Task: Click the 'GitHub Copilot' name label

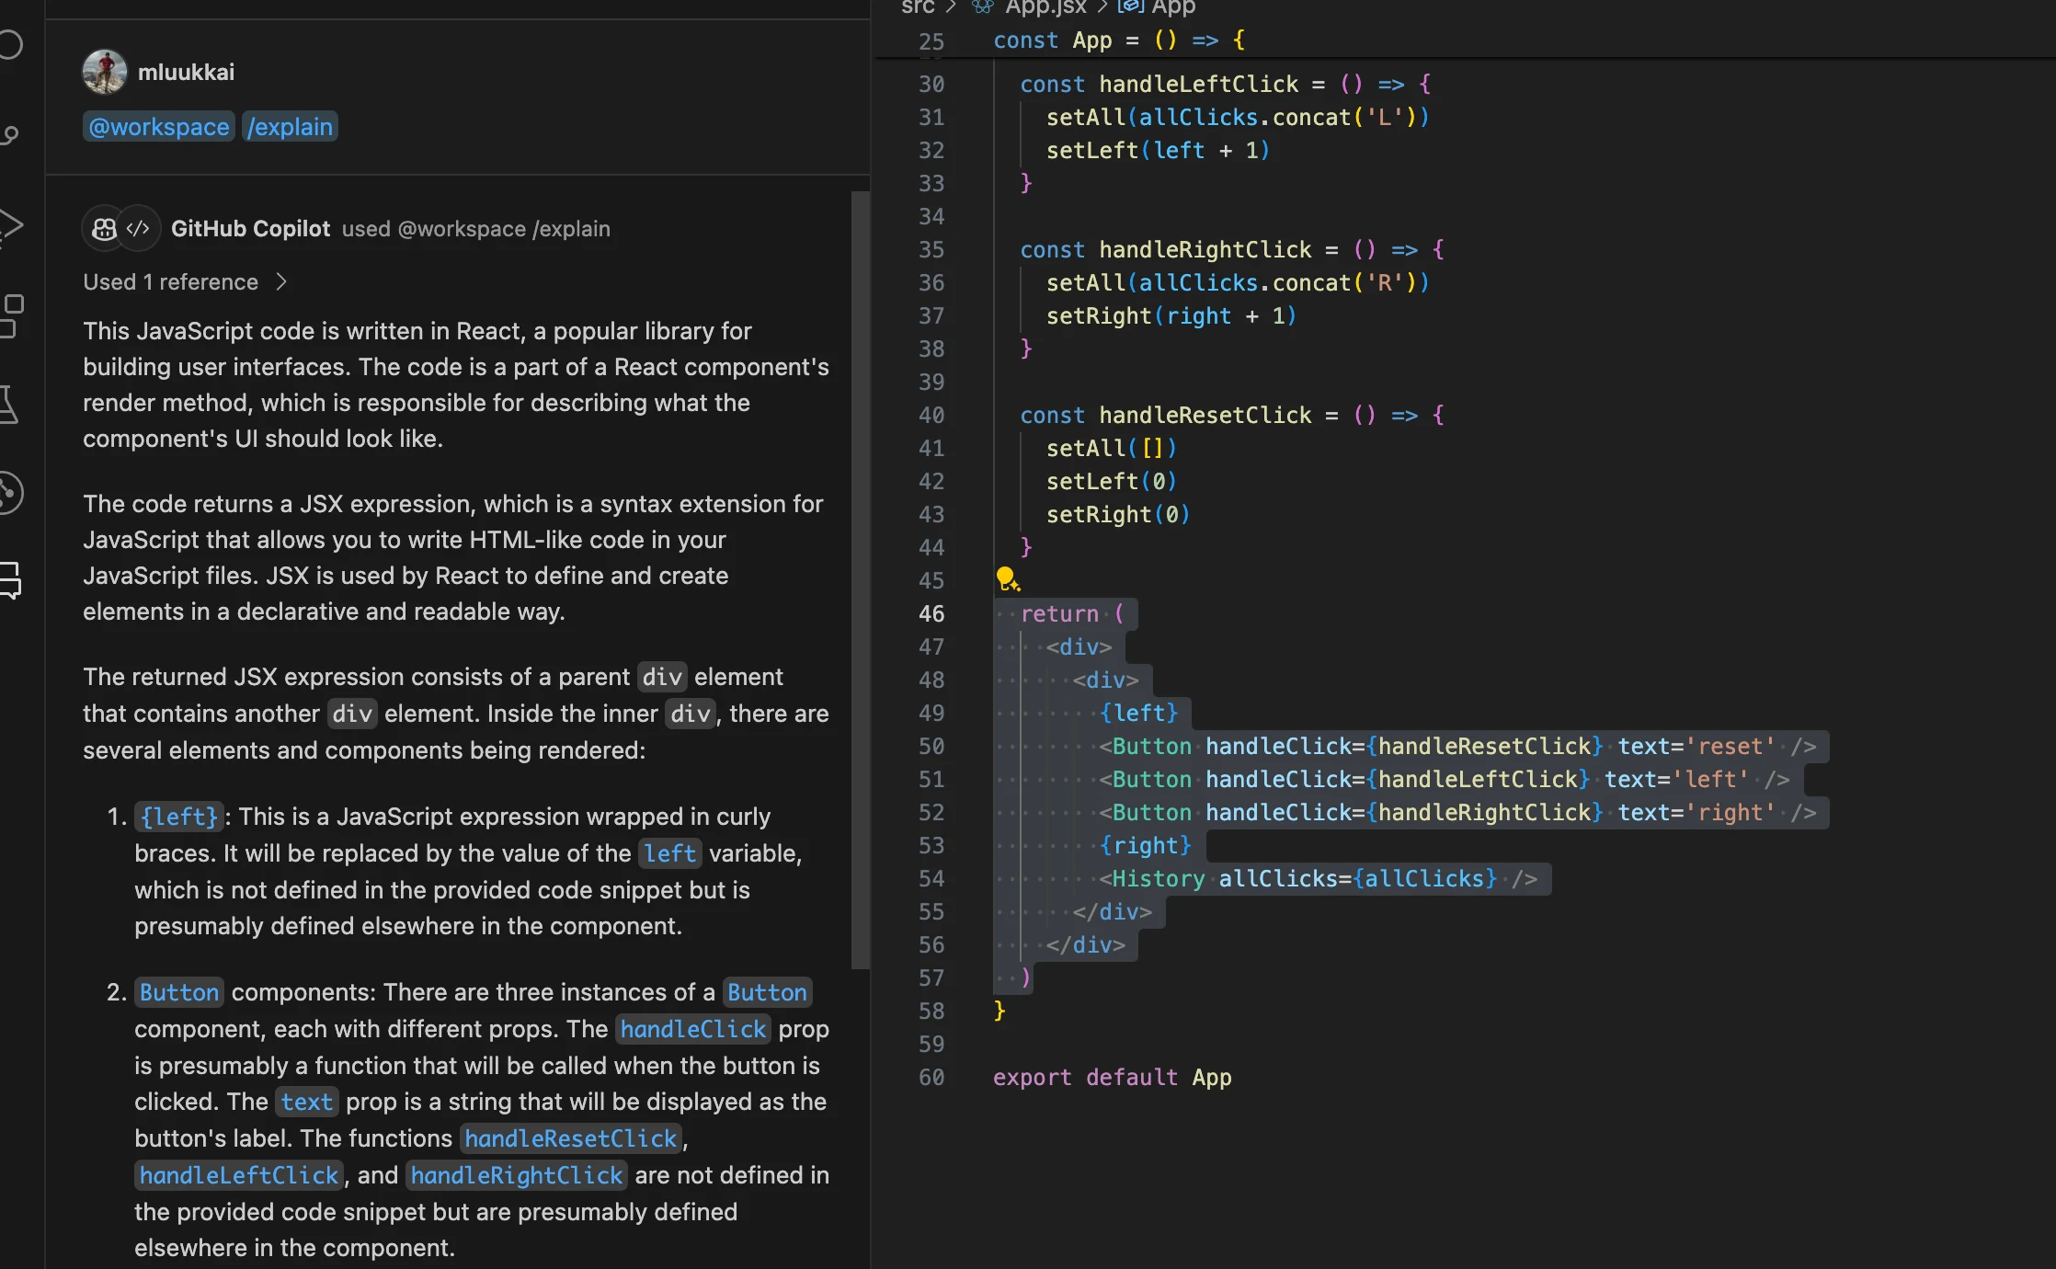Action: tap(250, 229)
